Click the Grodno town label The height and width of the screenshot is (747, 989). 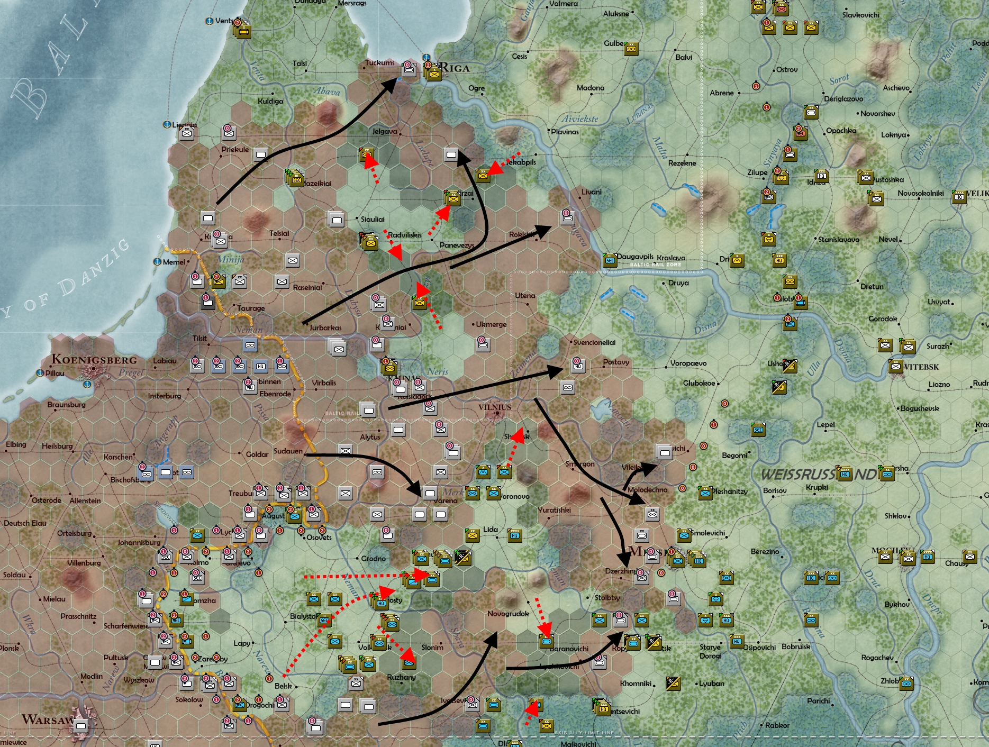tap(373, 558)
